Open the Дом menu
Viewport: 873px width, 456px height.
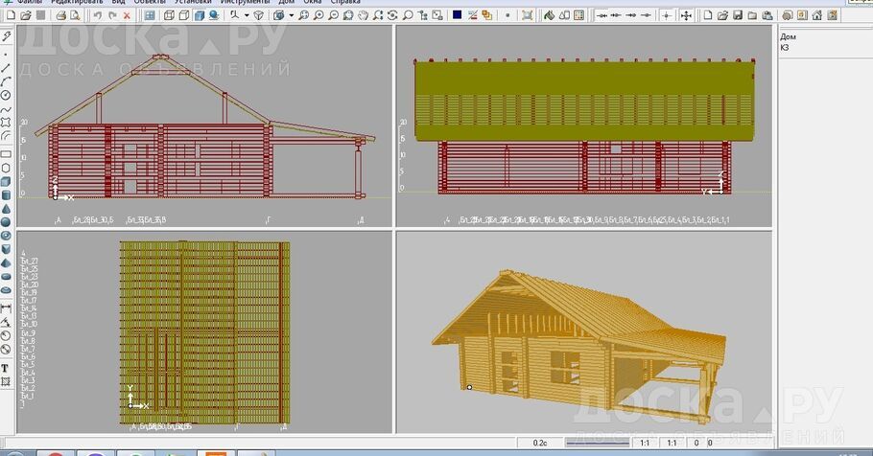click(x=287, y=2)
